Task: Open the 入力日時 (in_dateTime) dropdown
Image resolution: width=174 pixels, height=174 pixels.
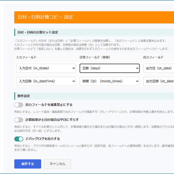Action: tap(46, 81)
